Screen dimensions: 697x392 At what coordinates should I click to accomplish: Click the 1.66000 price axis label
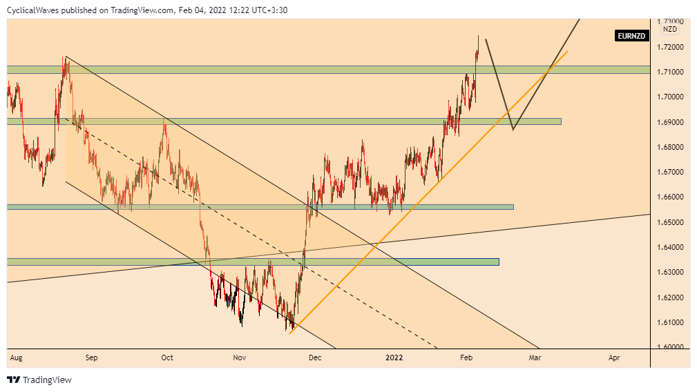(x=670, y=197)
